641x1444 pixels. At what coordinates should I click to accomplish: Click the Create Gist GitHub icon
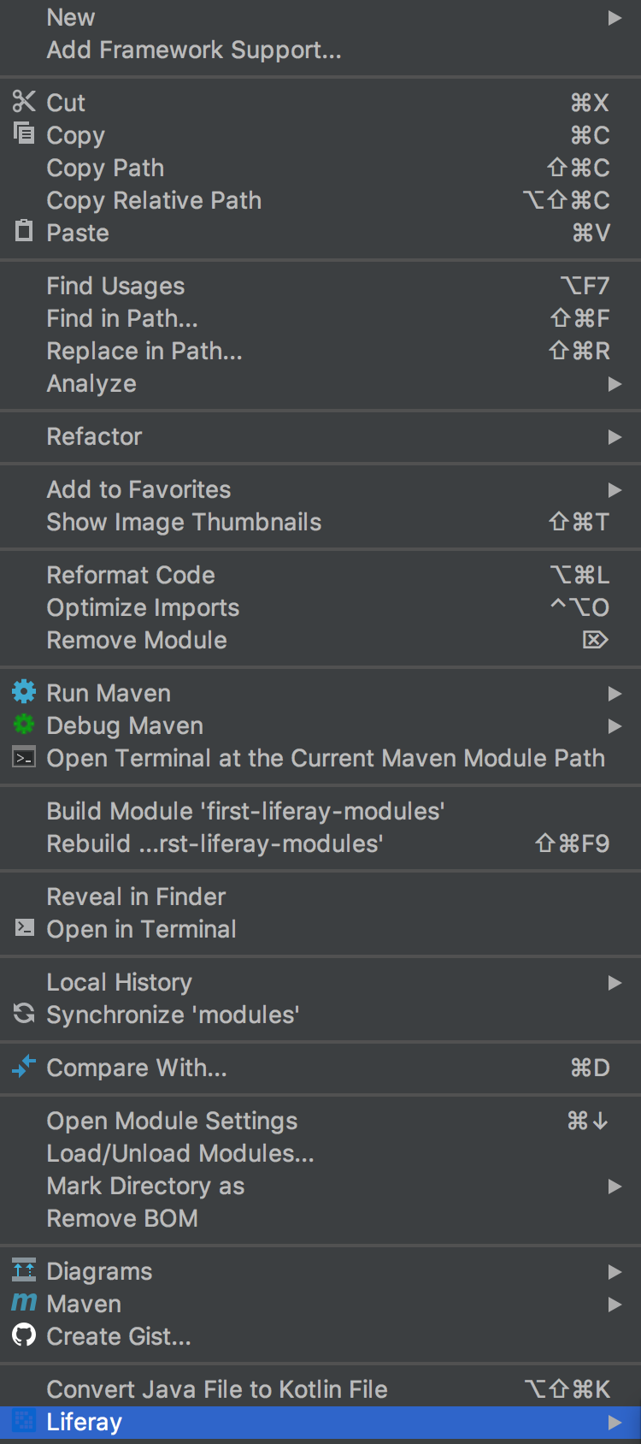[x=24, y=1335]
